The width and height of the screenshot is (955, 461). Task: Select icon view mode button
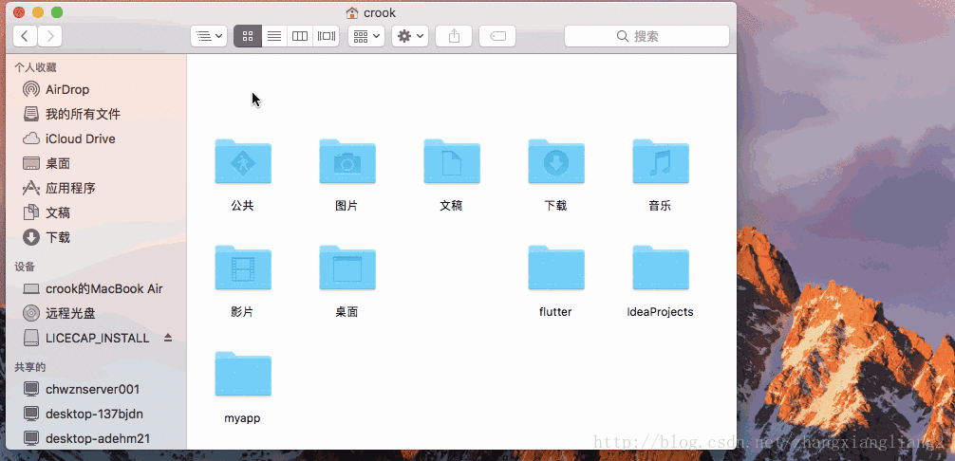pos(247,36)
